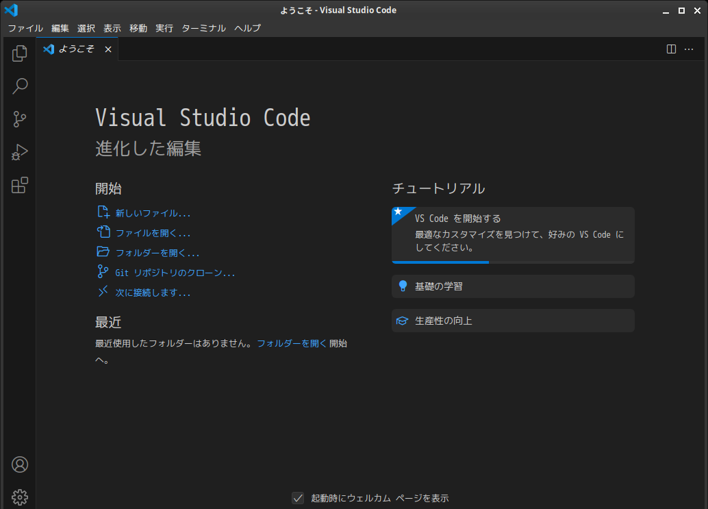Open the 選択 menu
This screenshot has width=708, height=509.
(x=86, y=28)
